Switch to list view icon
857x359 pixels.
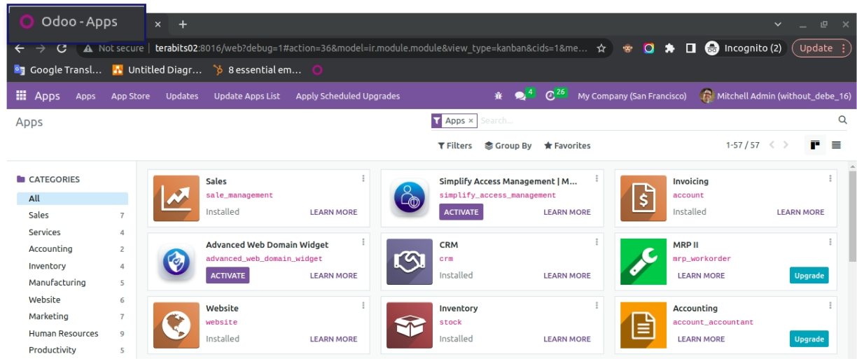(836, 145)
